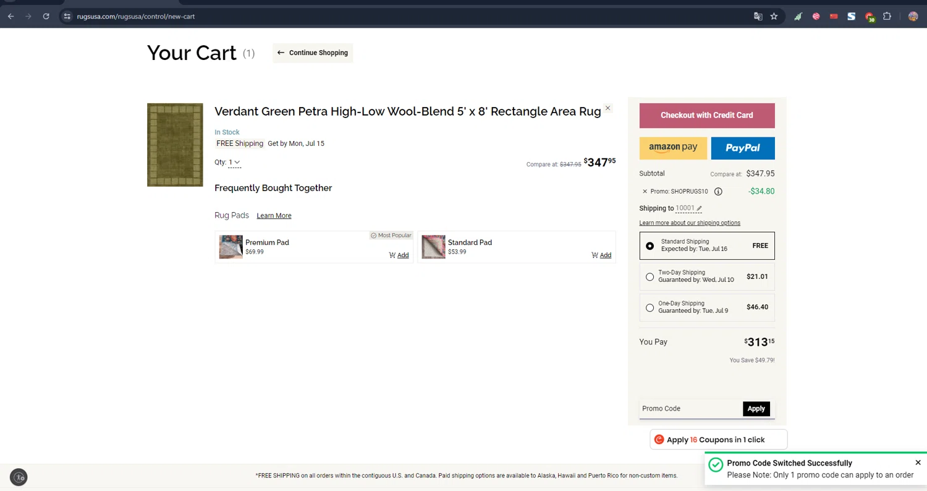Open the Chrome profile avatar

click(913, 17)
